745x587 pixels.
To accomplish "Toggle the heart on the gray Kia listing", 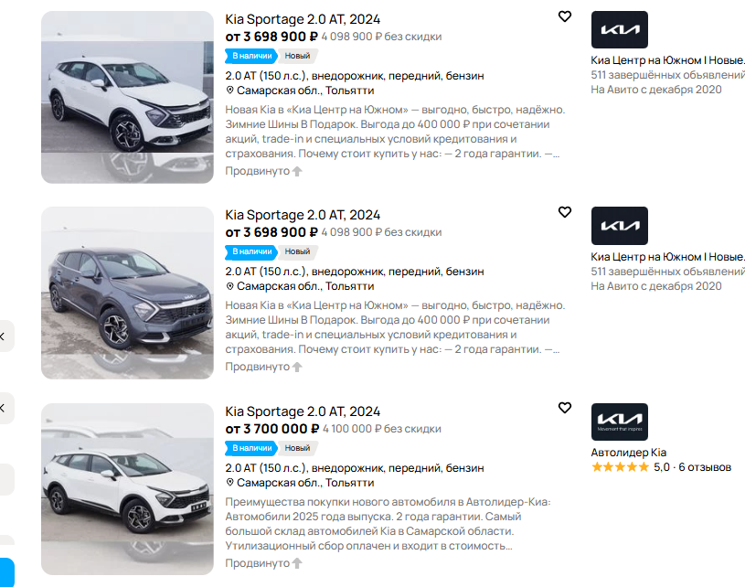I will (x=565, y=212).
